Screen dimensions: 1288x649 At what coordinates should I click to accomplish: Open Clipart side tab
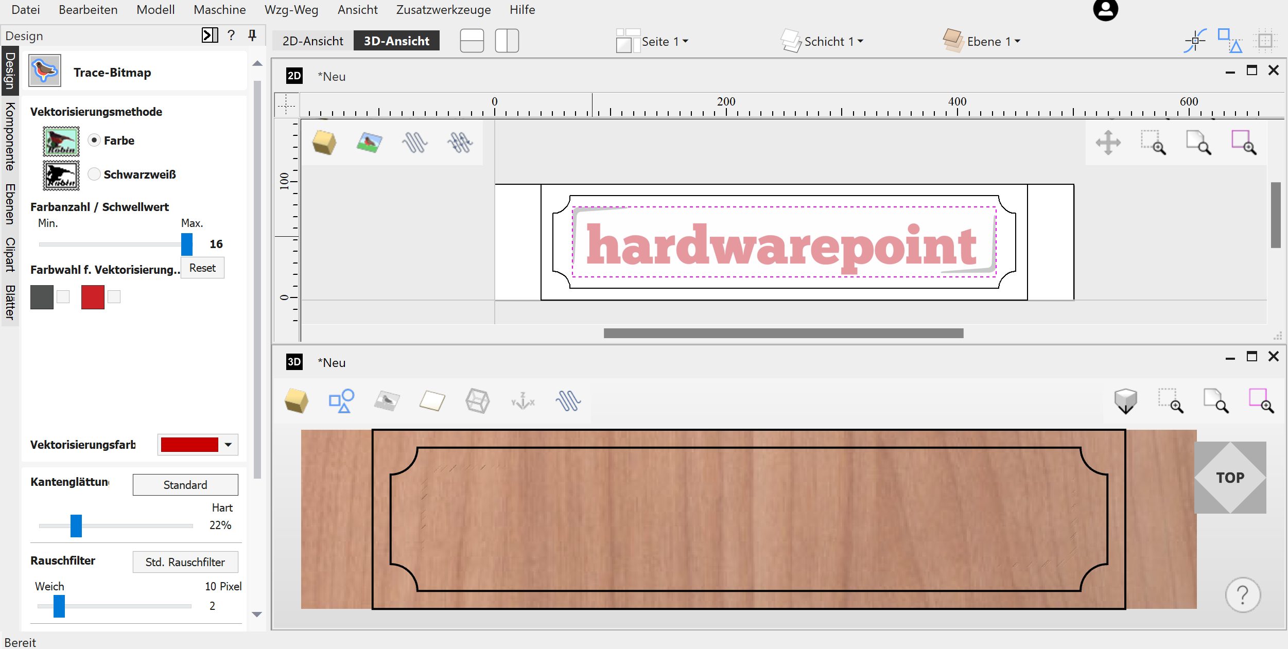tap(9, 254)
